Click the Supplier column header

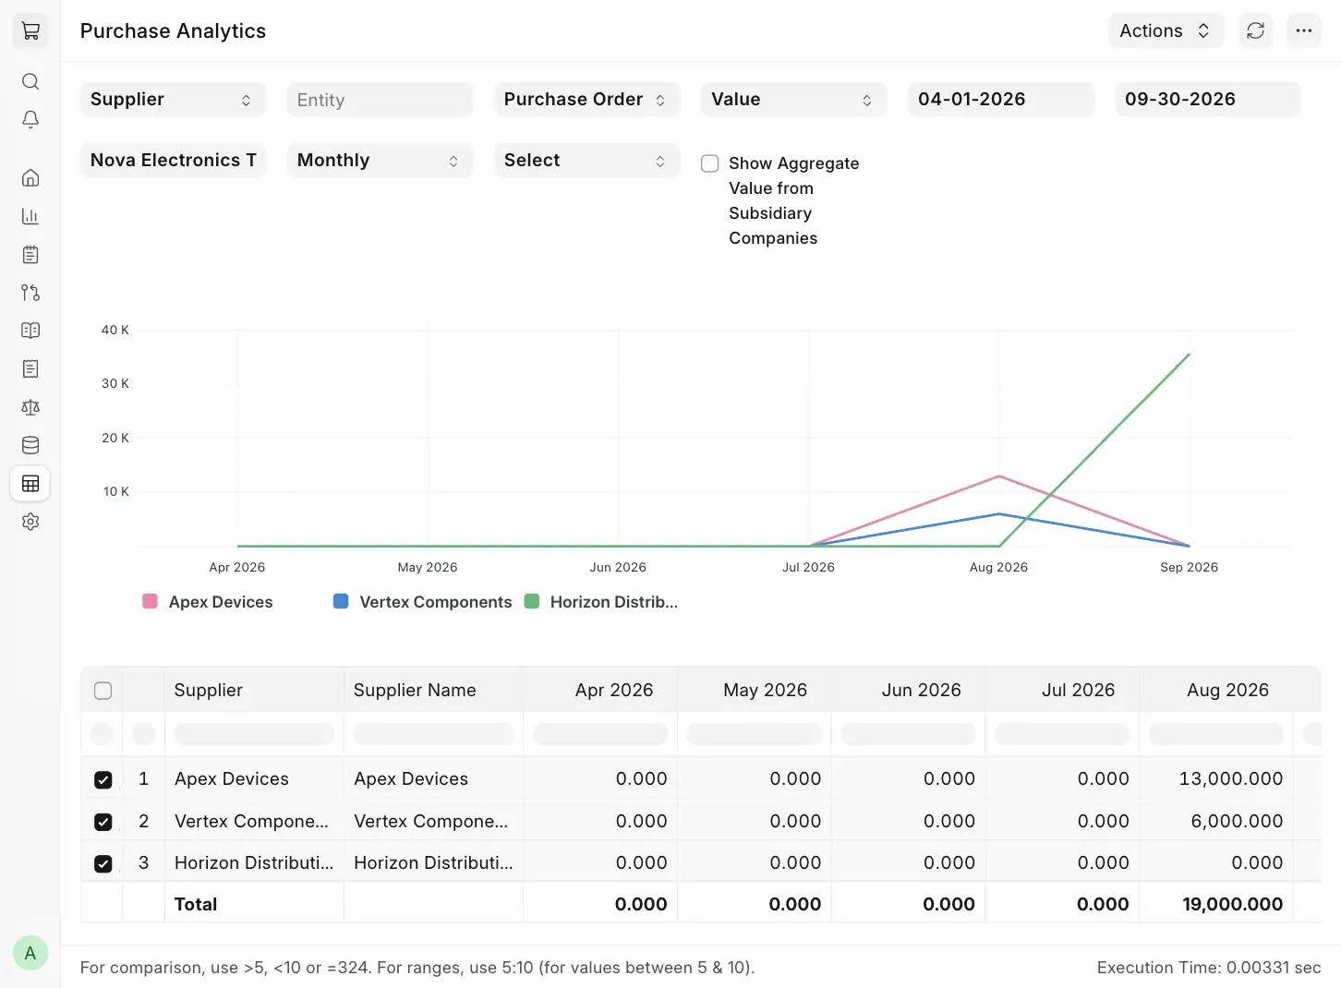(x=254, y=690)
